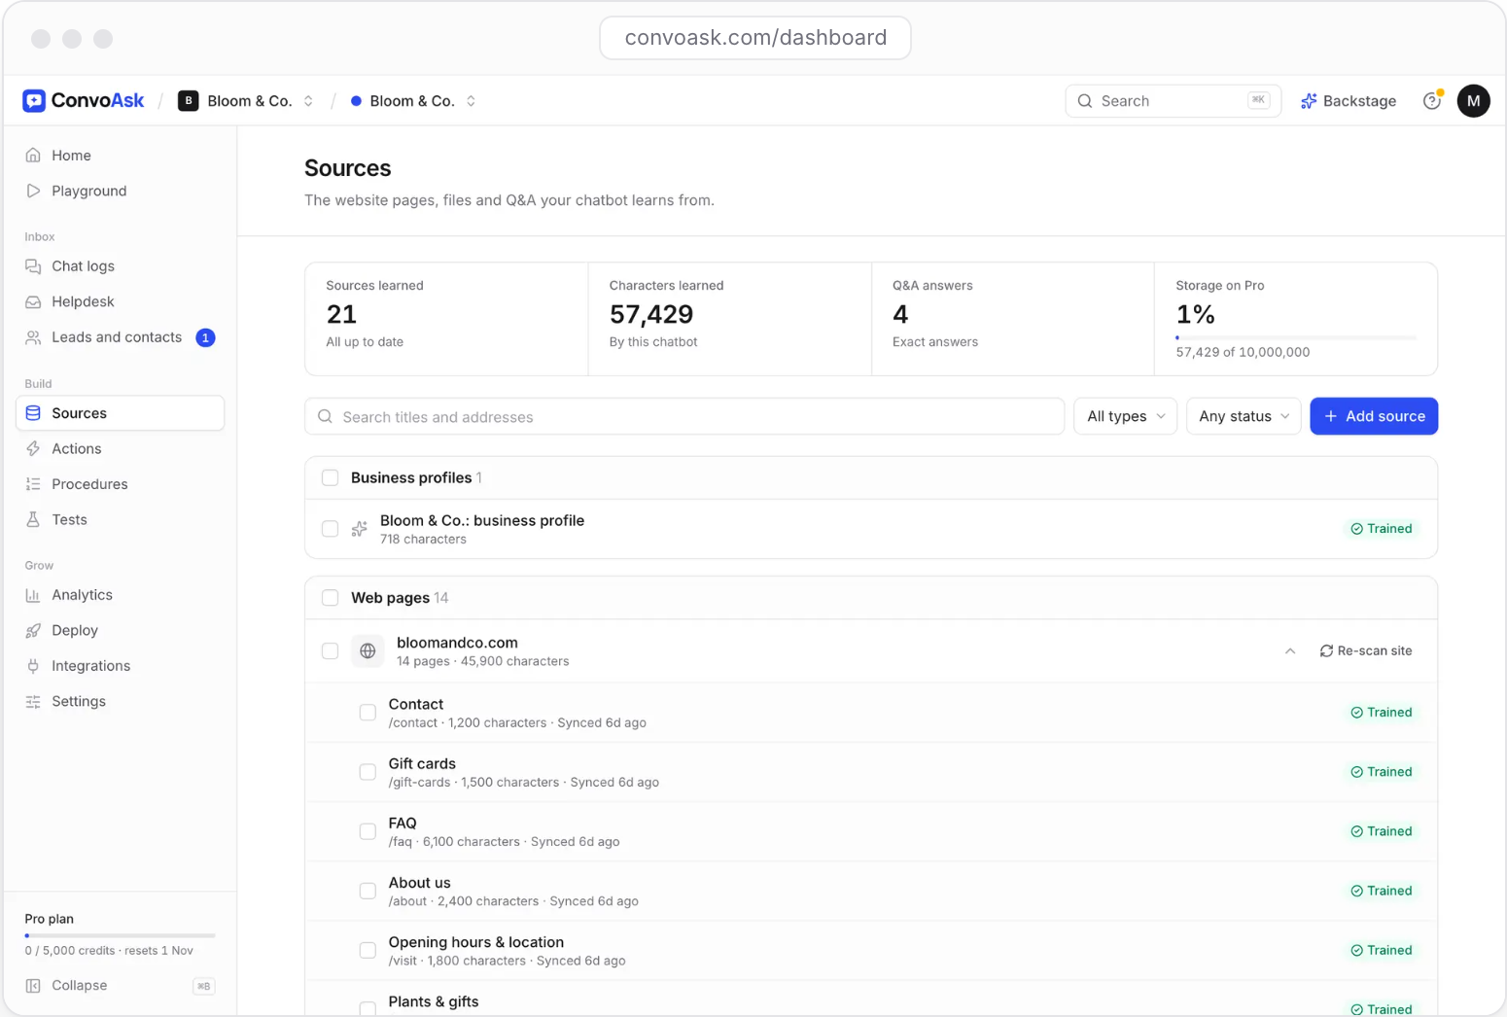This screenshot has width=1507, height=1017.
Task: Click the Playground play icon
Action: [x=33, y=191]
